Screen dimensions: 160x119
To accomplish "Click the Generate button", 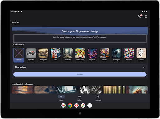I will [x=80, y=75].
